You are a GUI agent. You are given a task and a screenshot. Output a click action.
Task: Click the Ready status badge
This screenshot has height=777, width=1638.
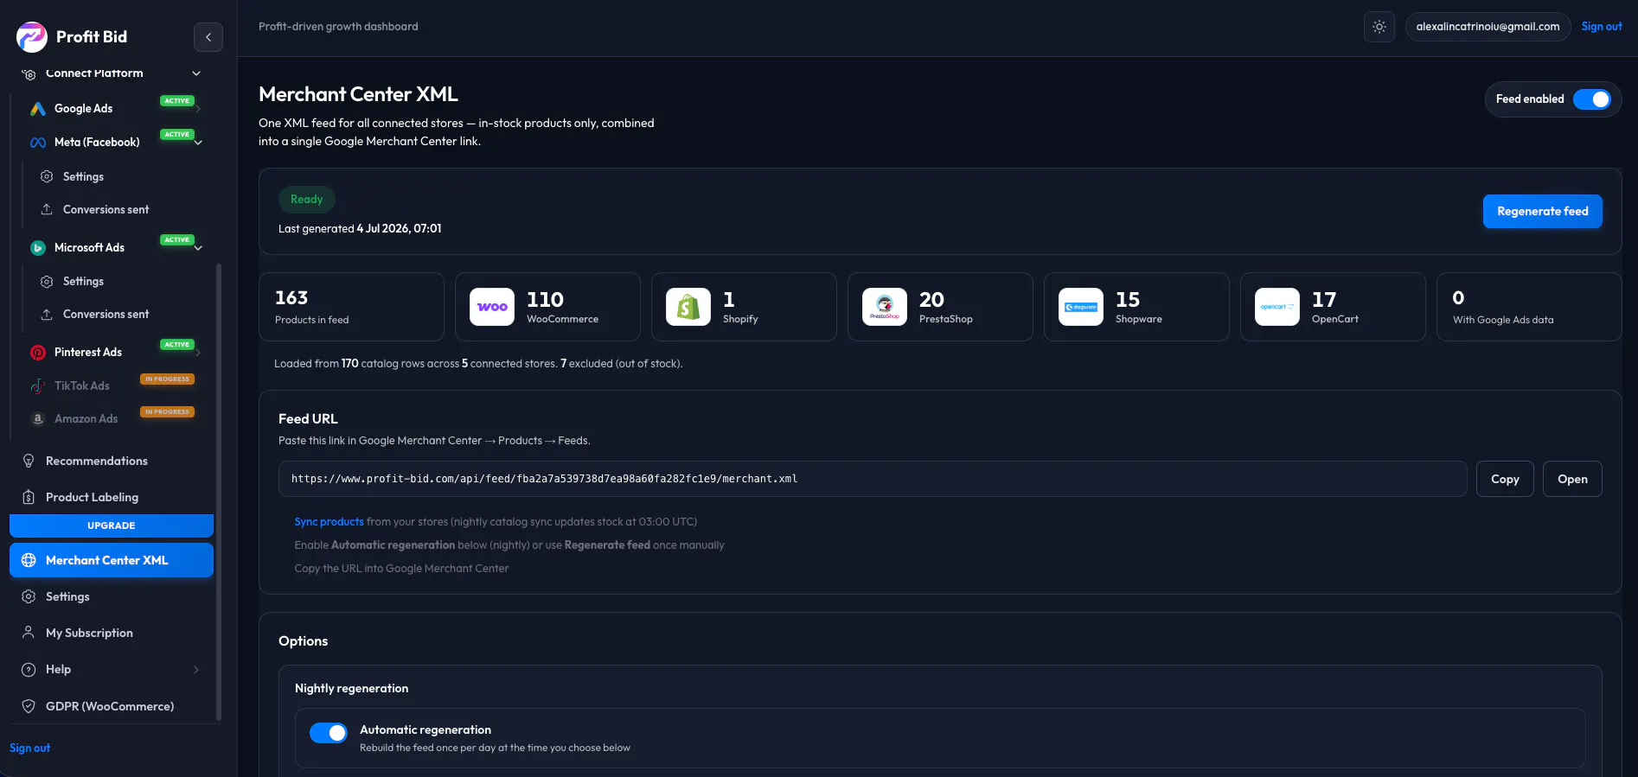click(307, 200)
